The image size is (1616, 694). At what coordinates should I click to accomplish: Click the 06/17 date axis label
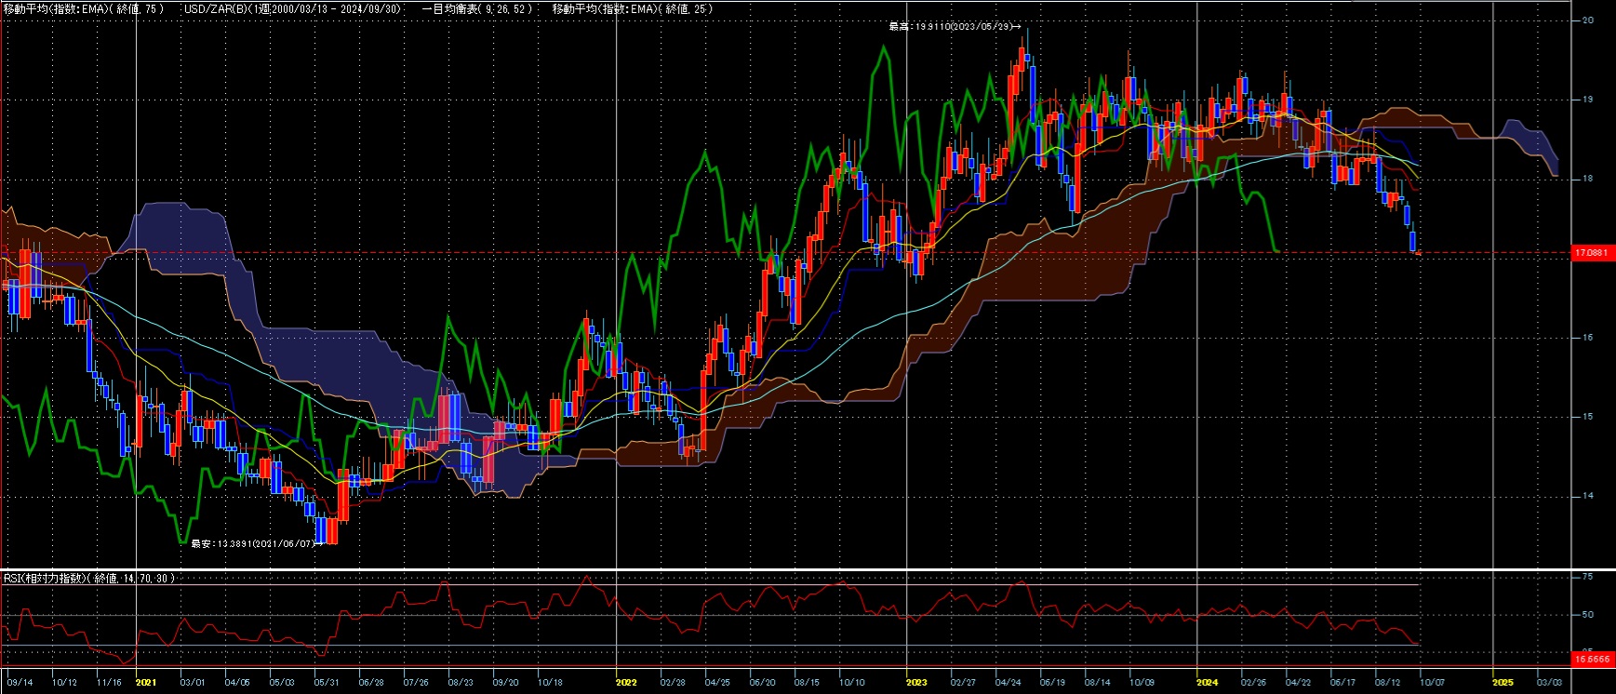click(x=1342, y=683)
